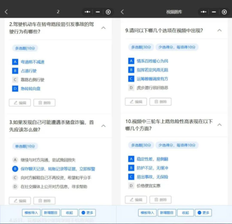Toggle option B 防护不足,无缓冲 in question 10
Screen dimensions: 232x224
click(131, 168)
